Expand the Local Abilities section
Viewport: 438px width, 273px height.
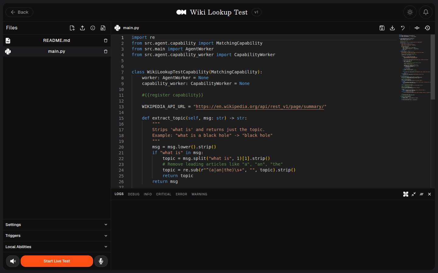[57, 247]
